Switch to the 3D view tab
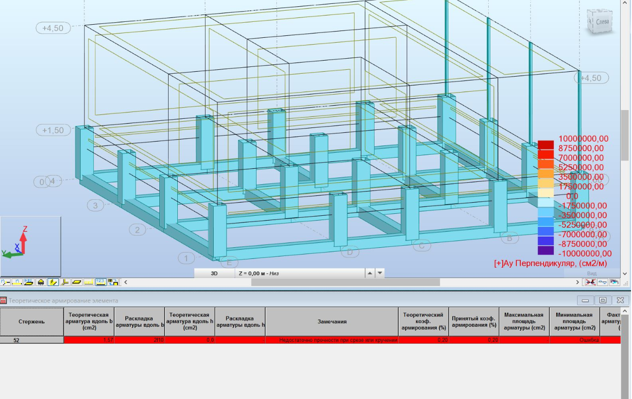Image resolution: width=632 pixels, height=399 pixels. pyautogui.click(x=214, y=273)
